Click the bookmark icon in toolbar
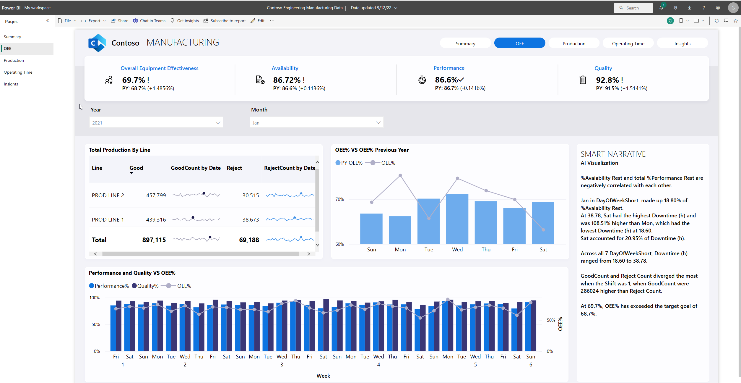Image resolution: width=741 pixels, height=383 pixels. tap(681, 21)
